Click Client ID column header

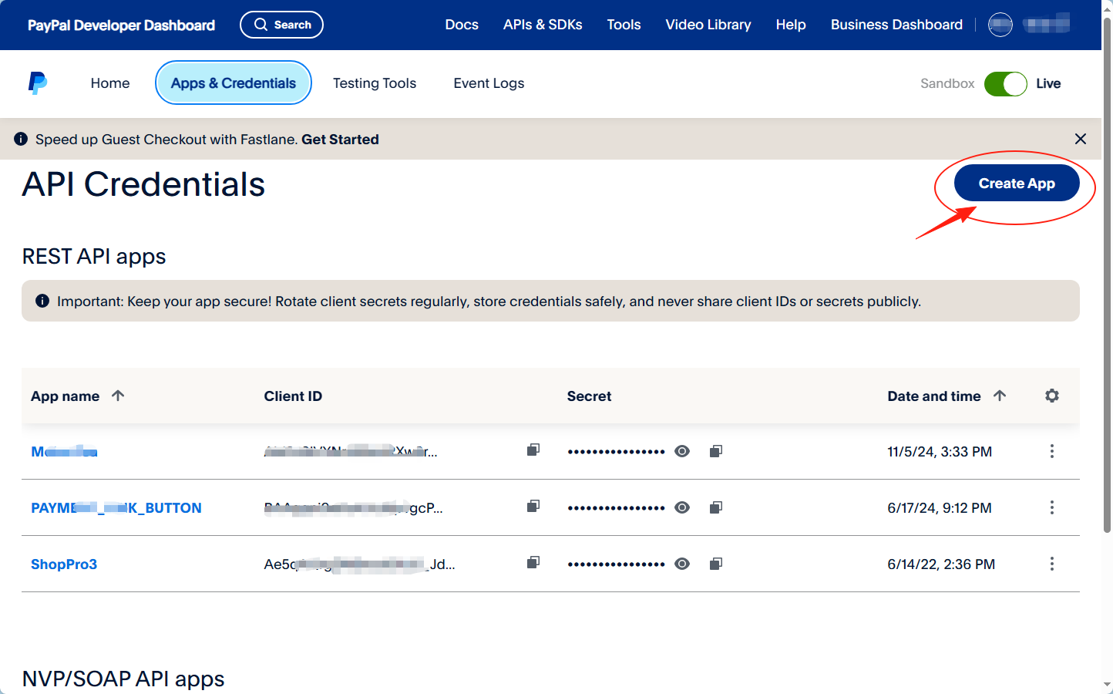pos(293,396)
